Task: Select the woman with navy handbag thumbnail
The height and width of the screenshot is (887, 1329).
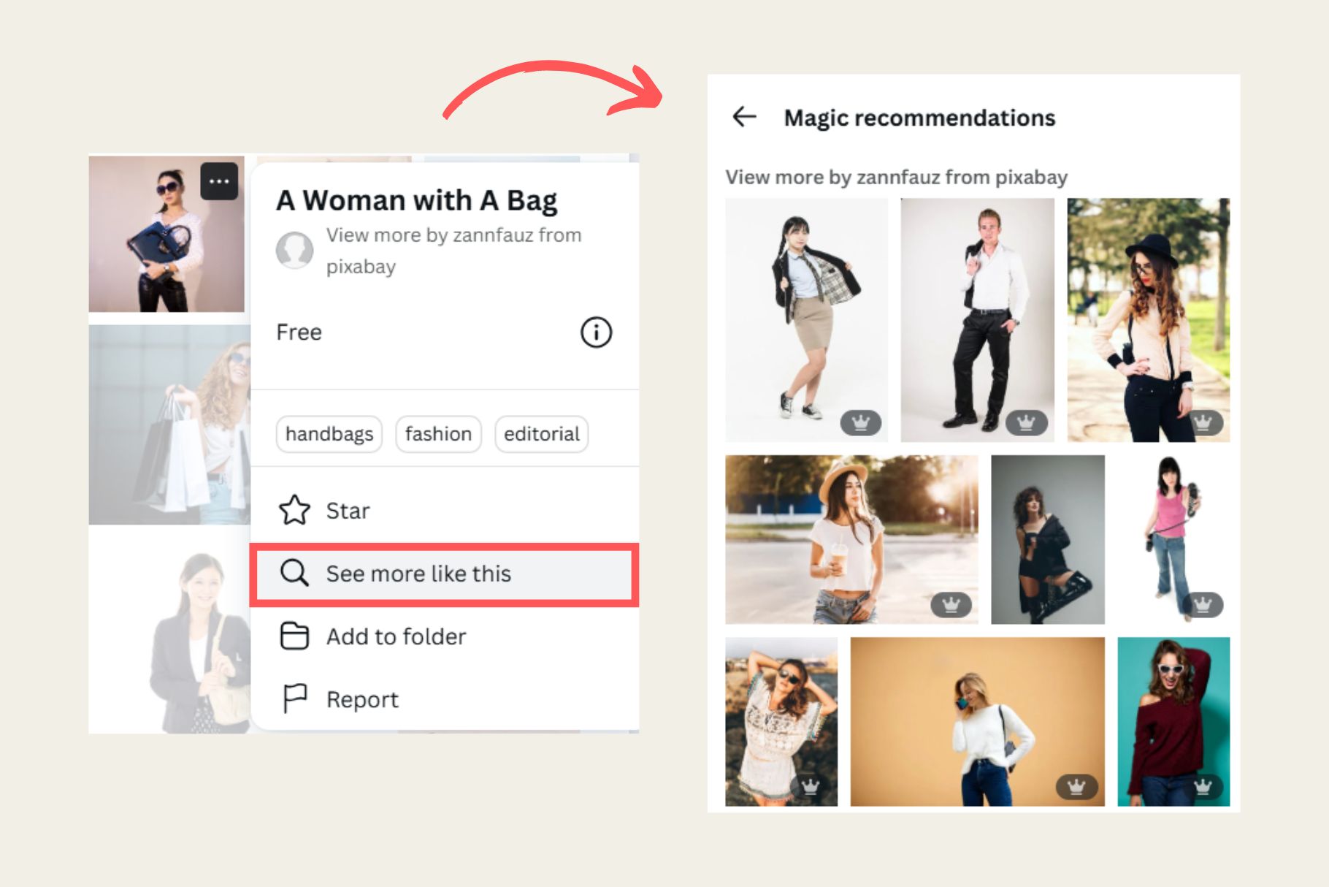Action: [166, 234]
